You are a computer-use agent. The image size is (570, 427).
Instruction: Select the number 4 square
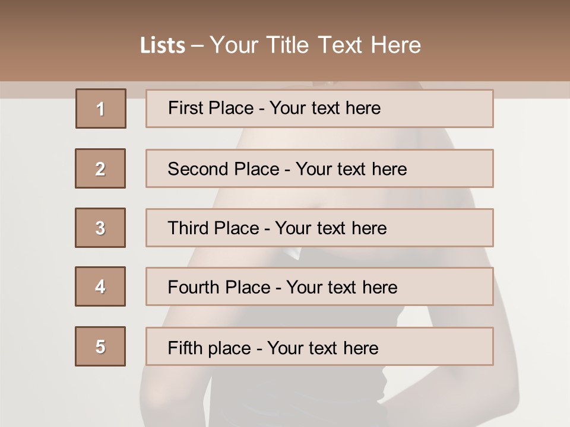[100, 286]
